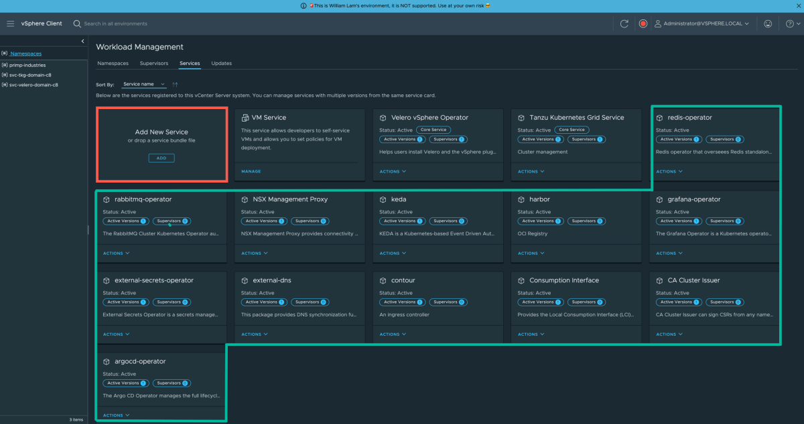Click the Tanzu Kubernetes Grid Service icon

(x=521, y=118)
